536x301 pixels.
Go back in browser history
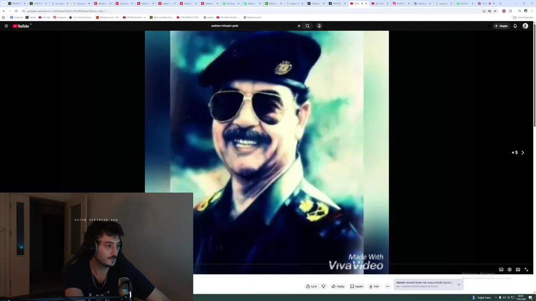4,11
